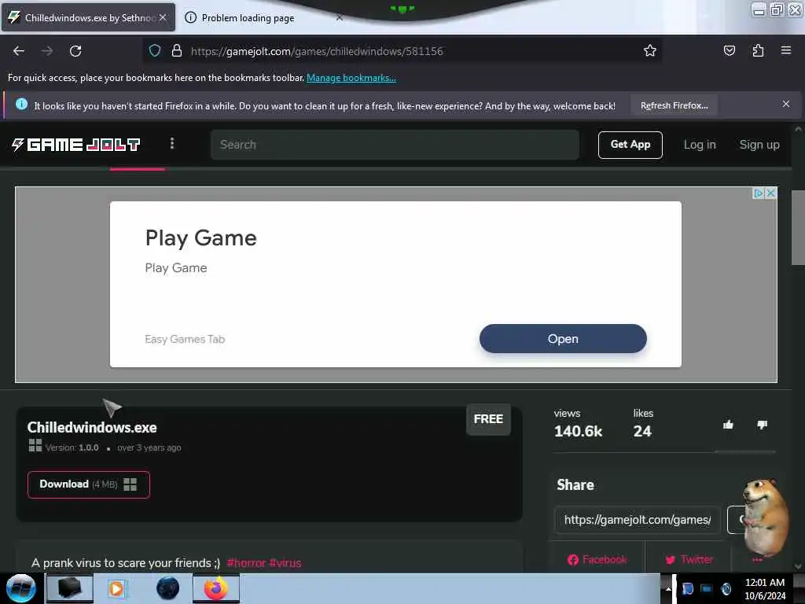805x604 pixels.
Task: Share the game on Twitter
Action: pyautogui.click(x=689, y=559)
